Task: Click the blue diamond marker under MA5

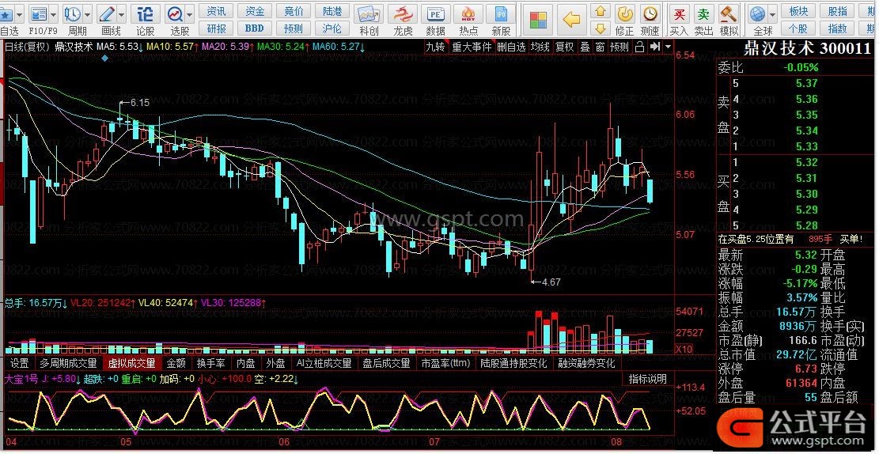Action: coord(105,59)
